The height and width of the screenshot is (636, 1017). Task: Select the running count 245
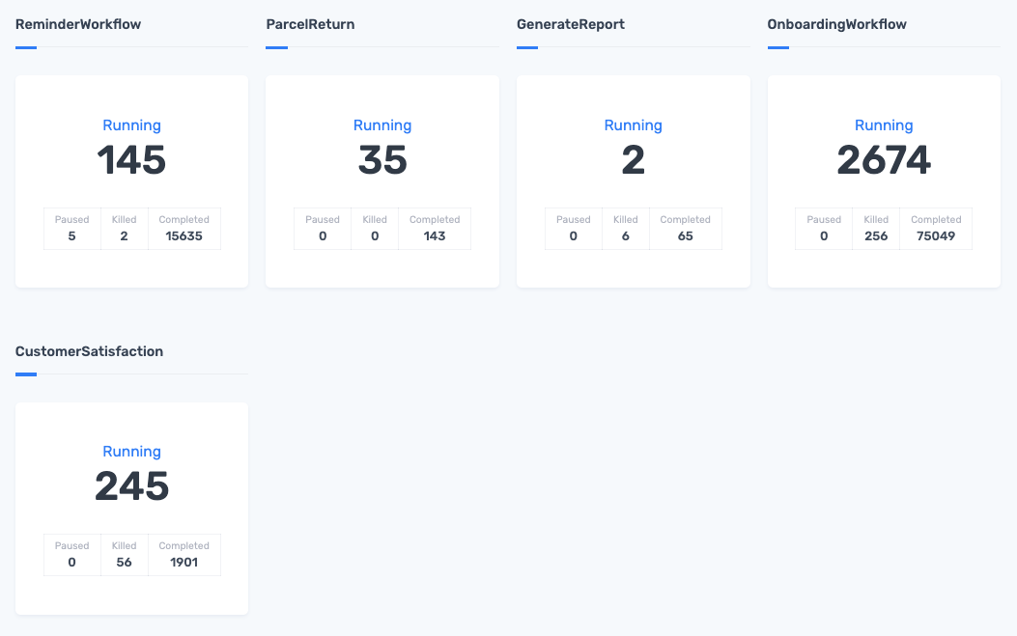pyautogui.click(x=131, y=486)
